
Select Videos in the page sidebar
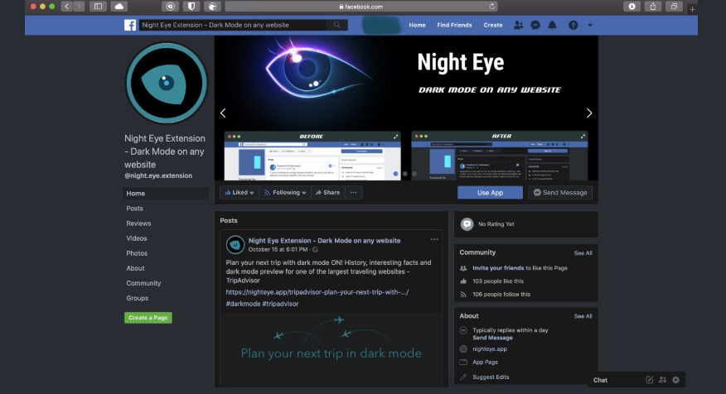click(x=136, y=238)
